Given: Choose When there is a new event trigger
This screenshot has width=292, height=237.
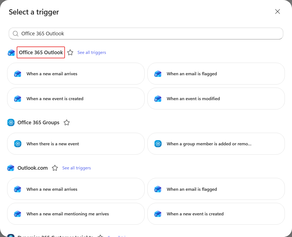Looking at the screenshot, I should click(76, 144).
